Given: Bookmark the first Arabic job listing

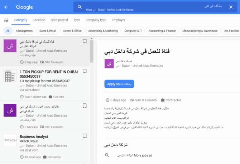Looking at the screenshot, I should (x=85, y=41).
